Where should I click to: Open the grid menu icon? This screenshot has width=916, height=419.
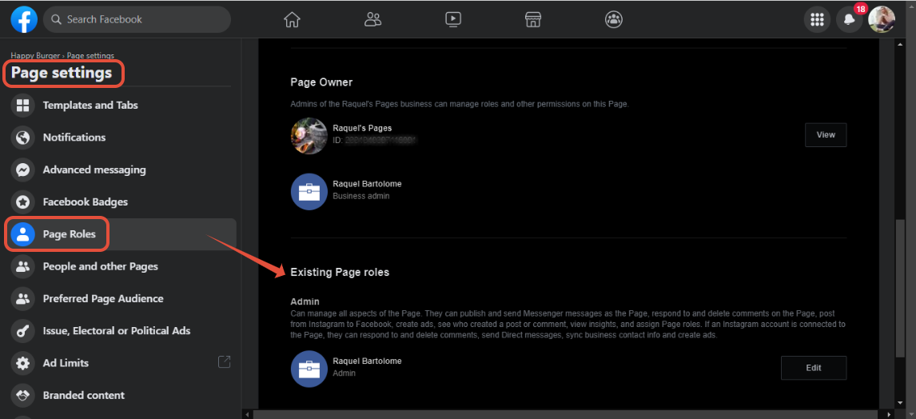pyautogui.click(x=817, y=20)
